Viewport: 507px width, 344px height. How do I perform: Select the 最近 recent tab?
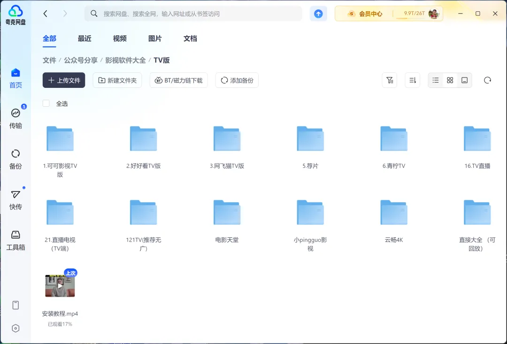84,39
